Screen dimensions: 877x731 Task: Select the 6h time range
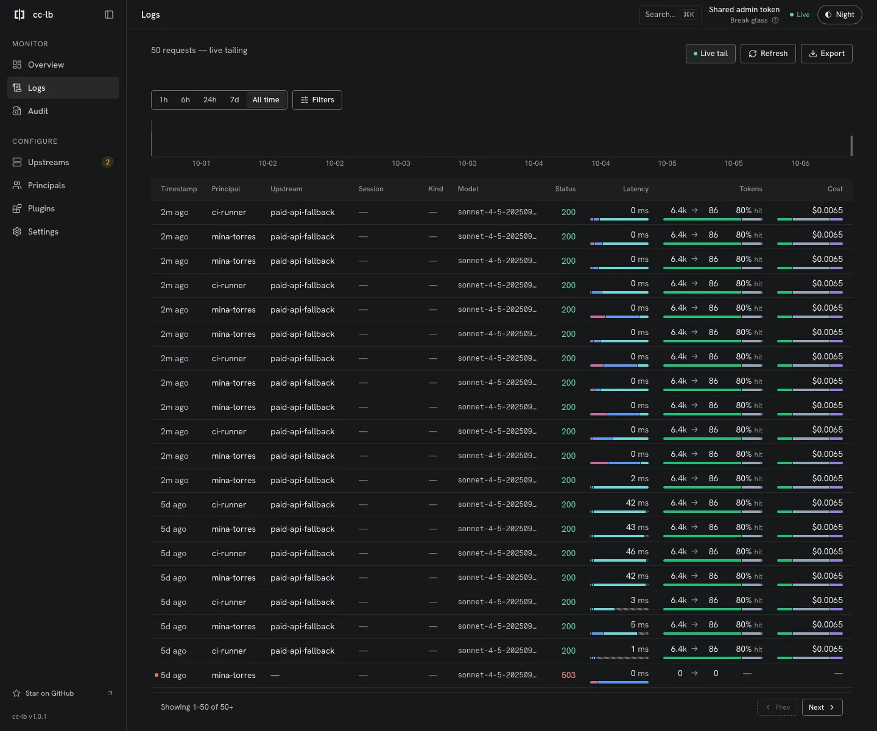[185, 100]
